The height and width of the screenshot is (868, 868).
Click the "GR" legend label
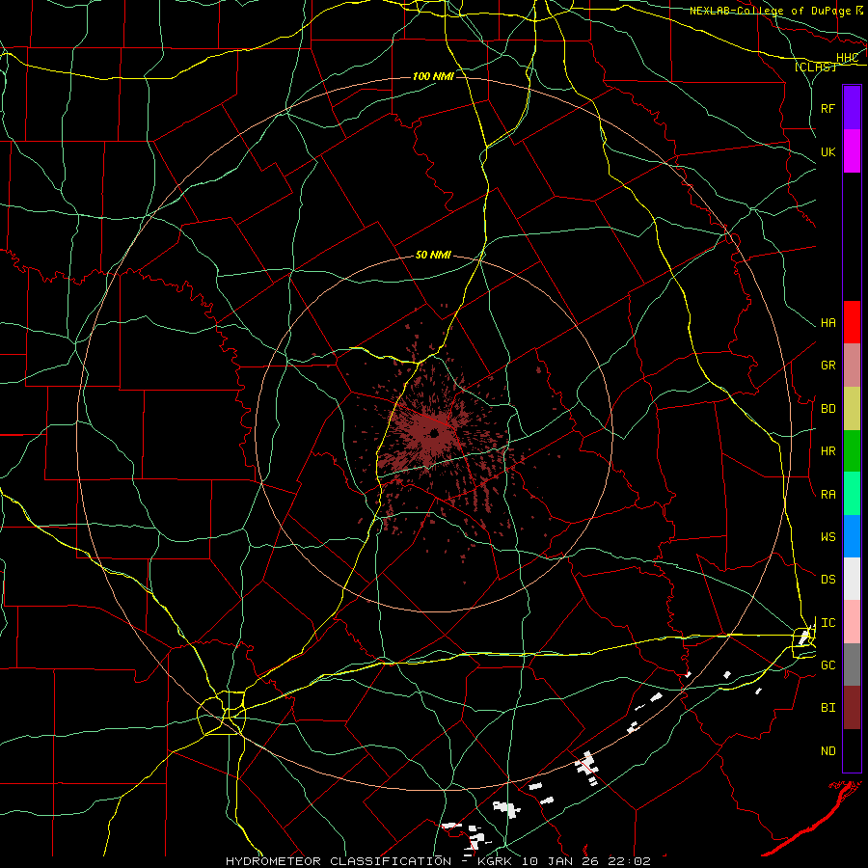(x=827, y=366)
